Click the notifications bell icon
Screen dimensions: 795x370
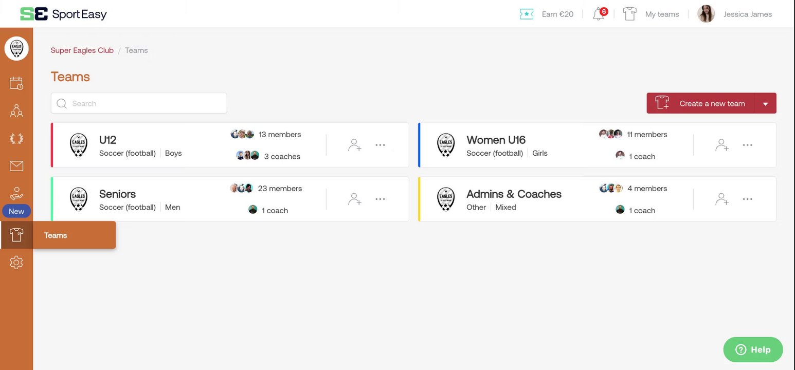[x=599, y=14]
